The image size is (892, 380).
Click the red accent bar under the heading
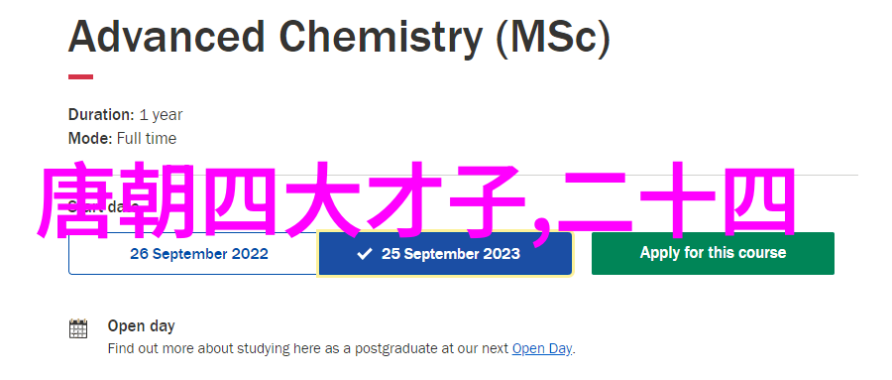click(x=81, y=77)
